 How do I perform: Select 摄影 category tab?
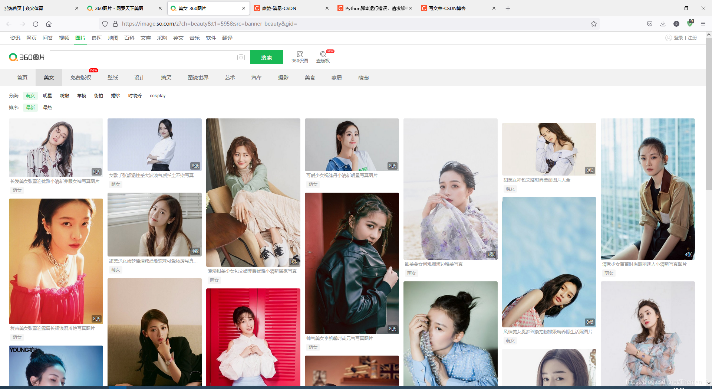coord(283,78)
